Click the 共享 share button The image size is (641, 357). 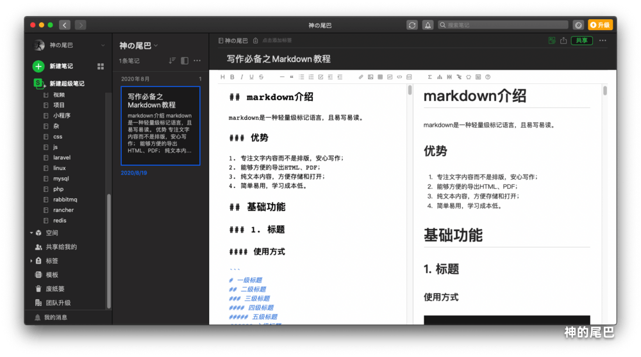point(581,40)
